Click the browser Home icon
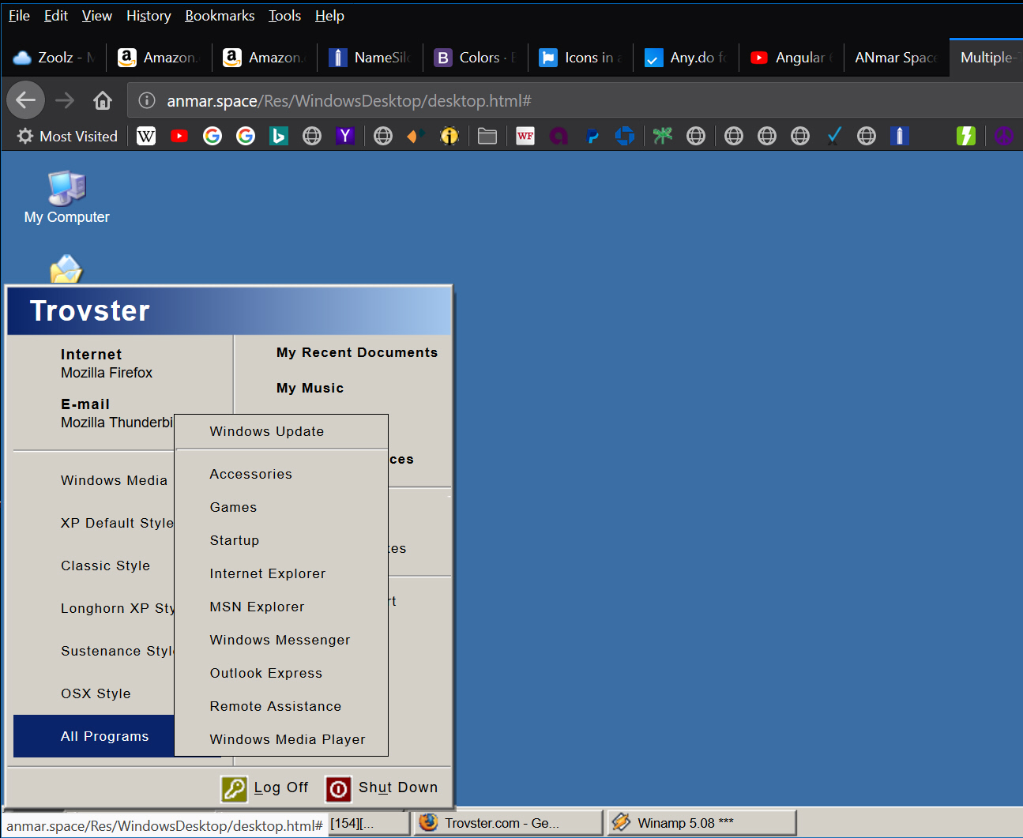 (102, 100)
